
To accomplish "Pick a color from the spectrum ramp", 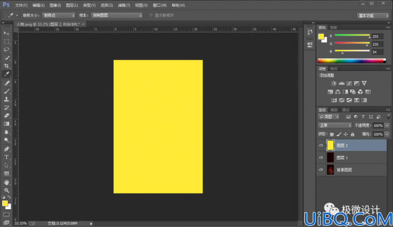I will [x=352, y=61].
